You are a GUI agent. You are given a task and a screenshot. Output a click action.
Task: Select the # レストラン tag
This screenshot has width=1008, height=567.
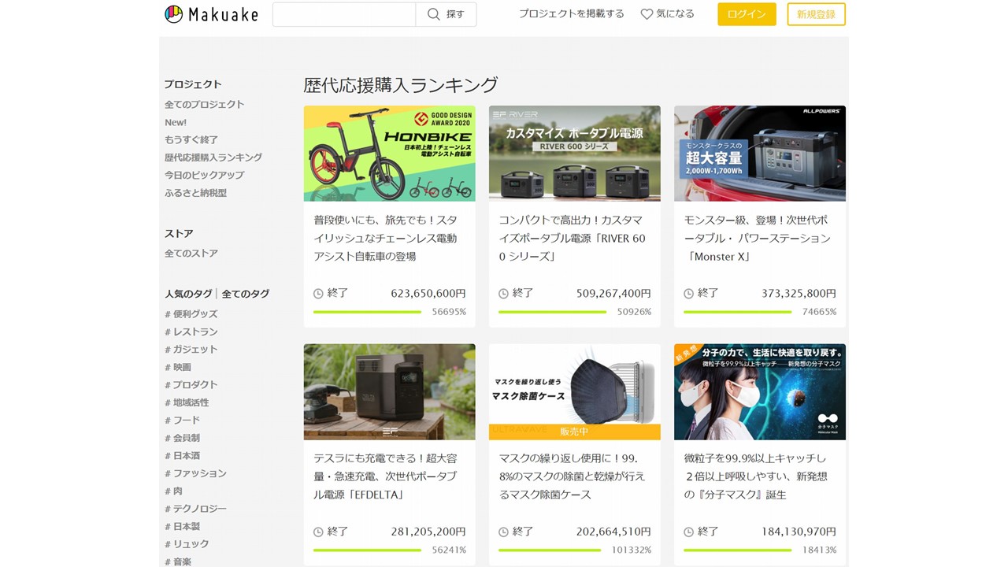click(191, 332)
